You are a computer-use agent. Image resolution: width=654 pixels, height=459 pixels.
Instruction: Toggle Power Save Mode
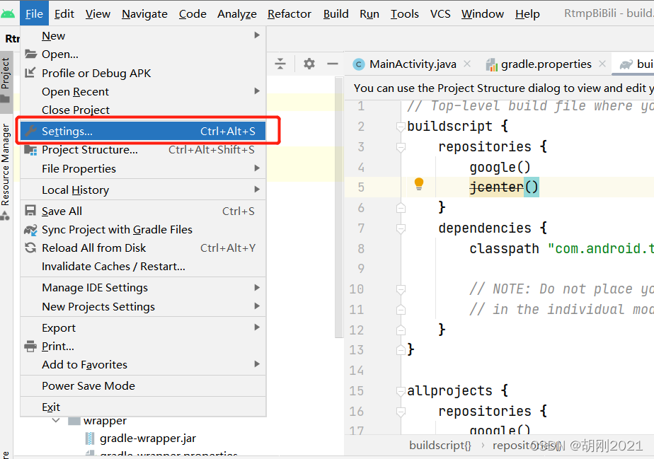[x=88, y=386]
